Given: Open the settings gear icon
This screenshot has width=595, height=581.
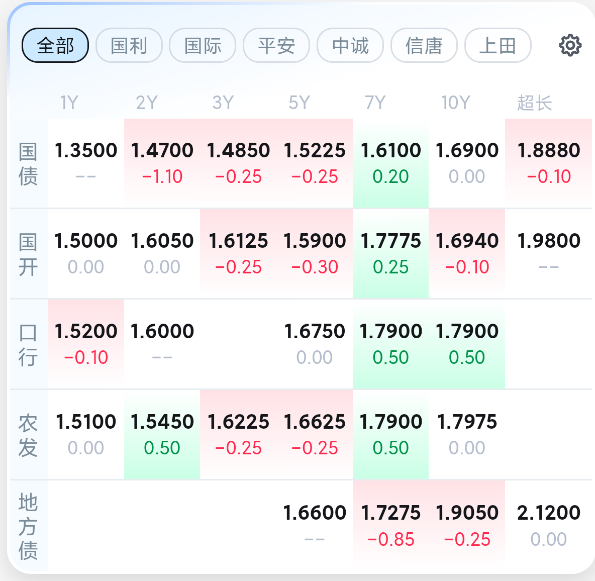Looking at the screenshot, I should click(x=570, y=46).
